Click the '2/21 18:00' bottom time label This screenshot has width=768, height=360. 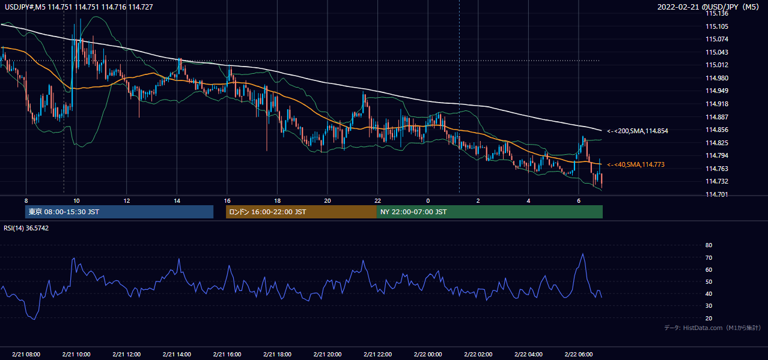[x=277, y=355]
